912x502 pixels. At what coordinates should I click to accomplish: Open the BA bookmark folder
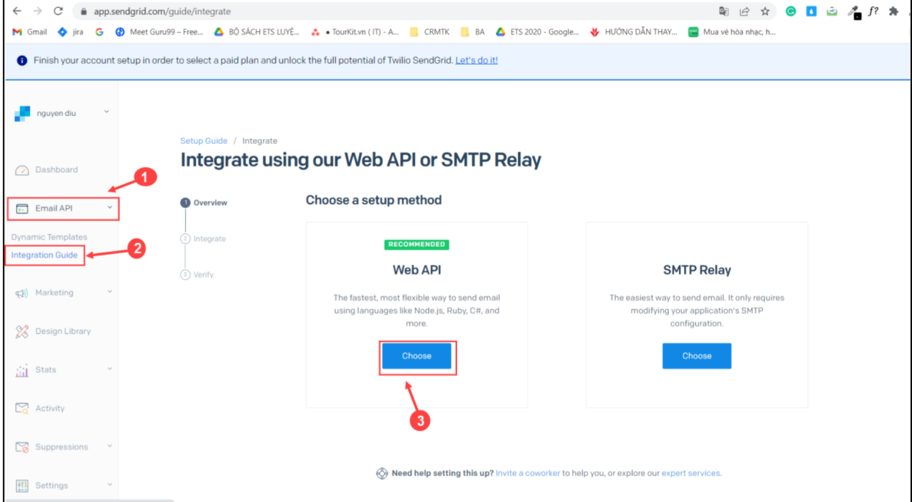[x=473, y=32]
